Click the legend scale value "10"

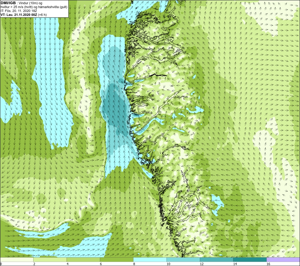pyautogui.click(x=168, y=264)
